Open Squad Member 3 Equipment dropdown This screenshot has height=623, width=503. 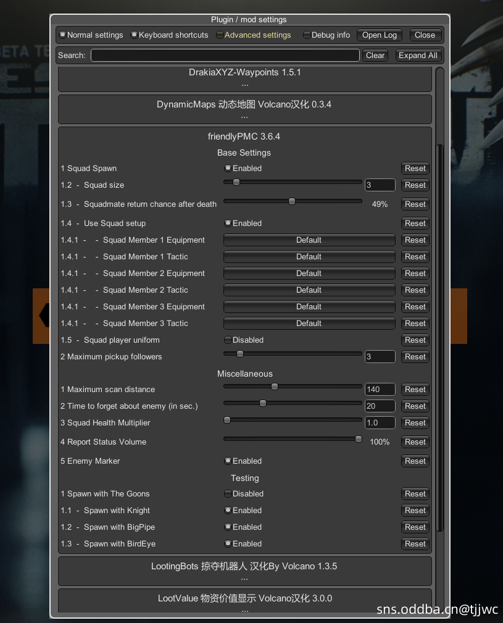(309, 307)
